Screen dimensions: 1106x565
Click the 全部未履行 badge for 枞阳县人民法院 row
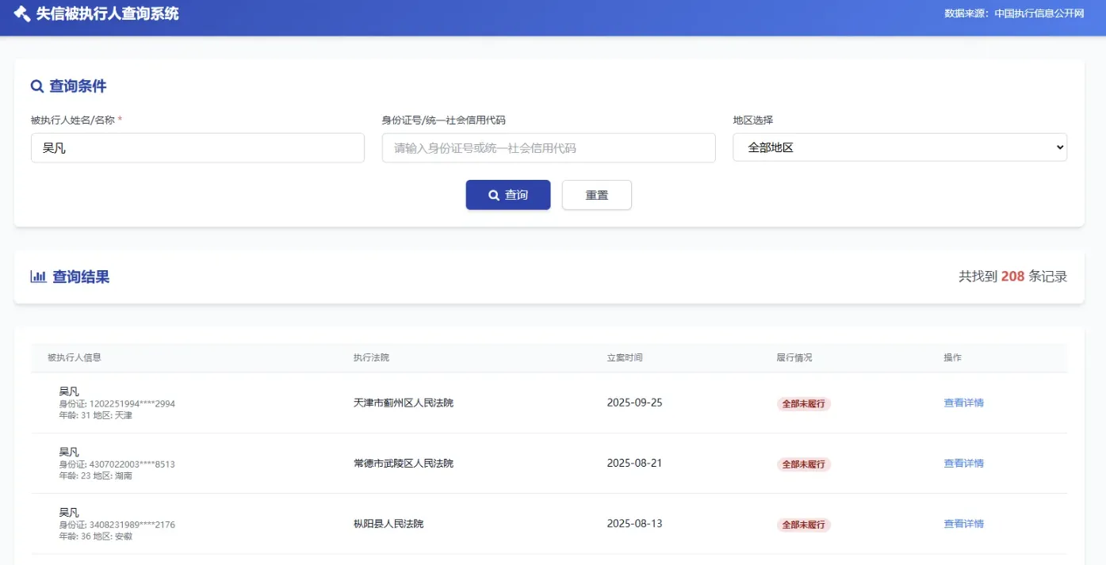coord(803,524)
